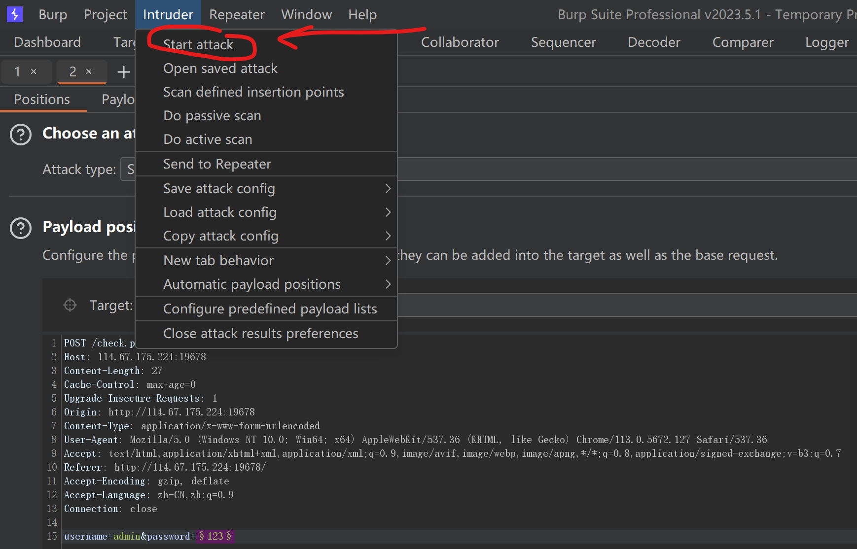Switch to the Collaborator tab
The height and width of the screenshot is (549, 857).
[460, 42]
